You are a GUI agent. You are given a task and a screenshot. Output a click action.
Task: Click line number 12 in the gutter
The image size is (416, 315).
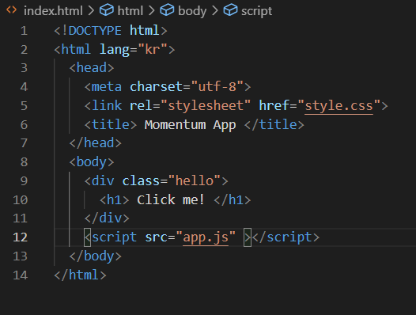coord(20,237)
